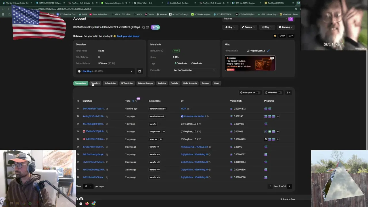
Task: Toggle the Hide failed switch
Action: [280, 93]
